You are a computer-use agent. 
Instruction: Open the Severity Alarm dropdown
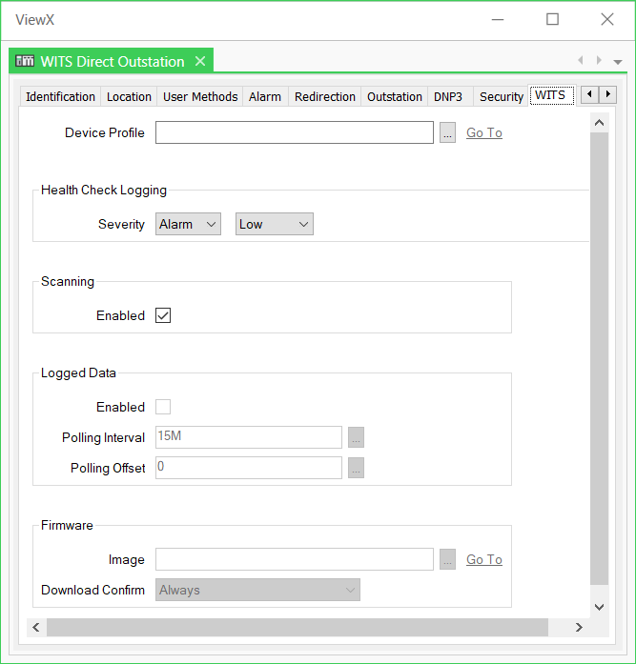pyautogui.click(x=188, y=225)
